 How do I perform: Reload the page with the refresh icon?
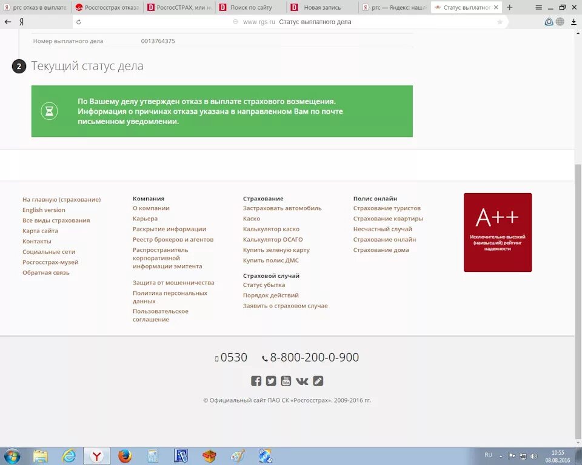pos(79,22)
